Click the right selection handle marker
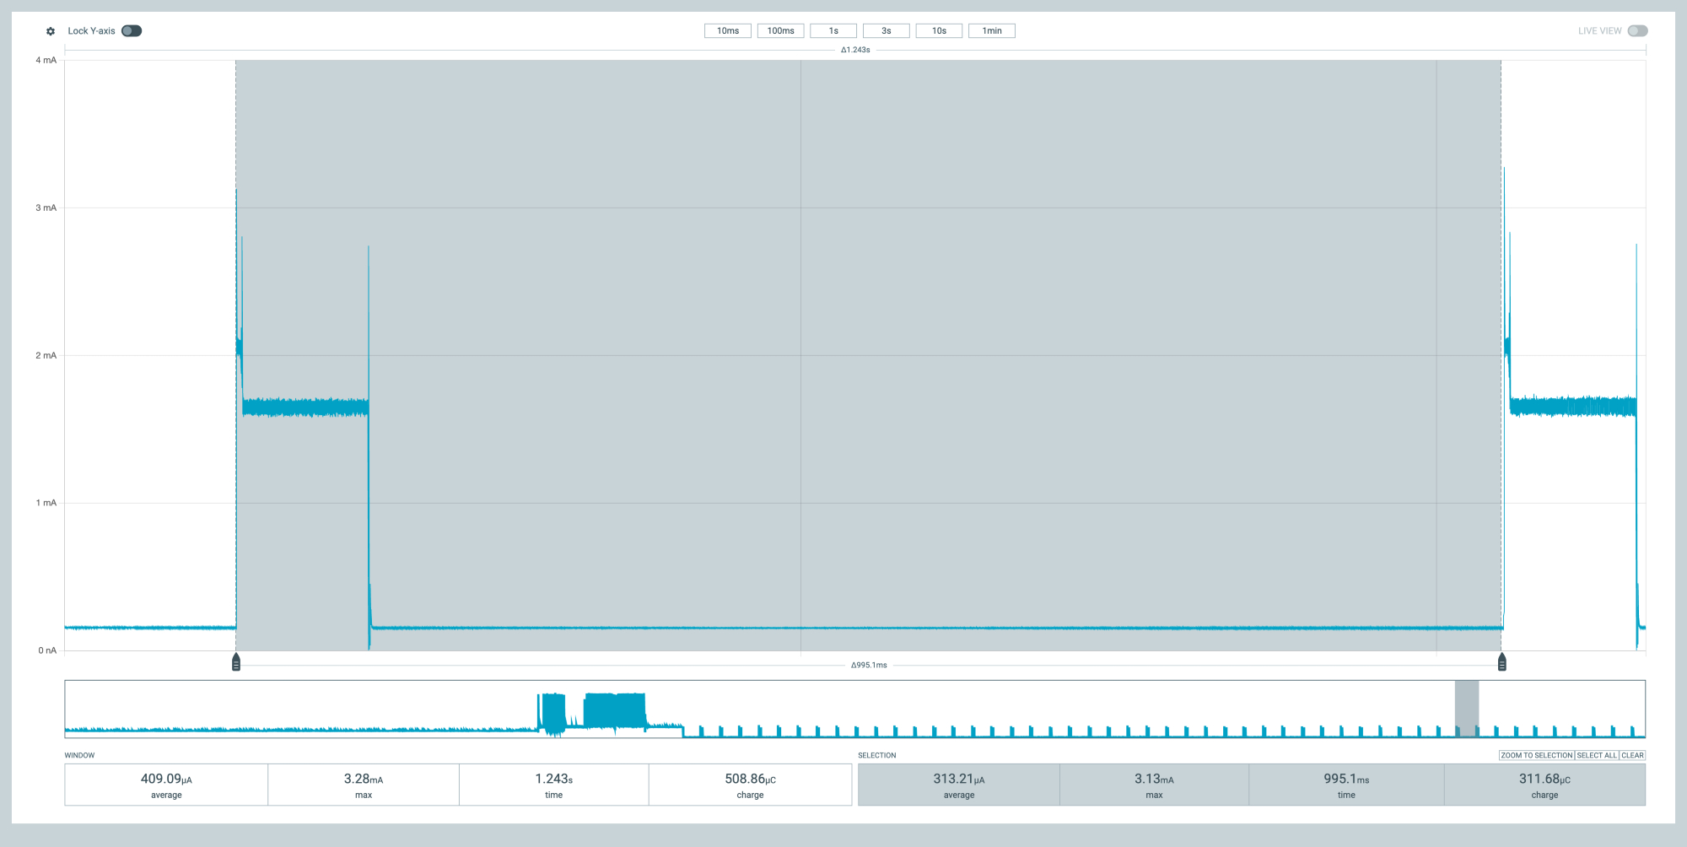Screen dimensions: 1687x847 [x=1501, y=662]
